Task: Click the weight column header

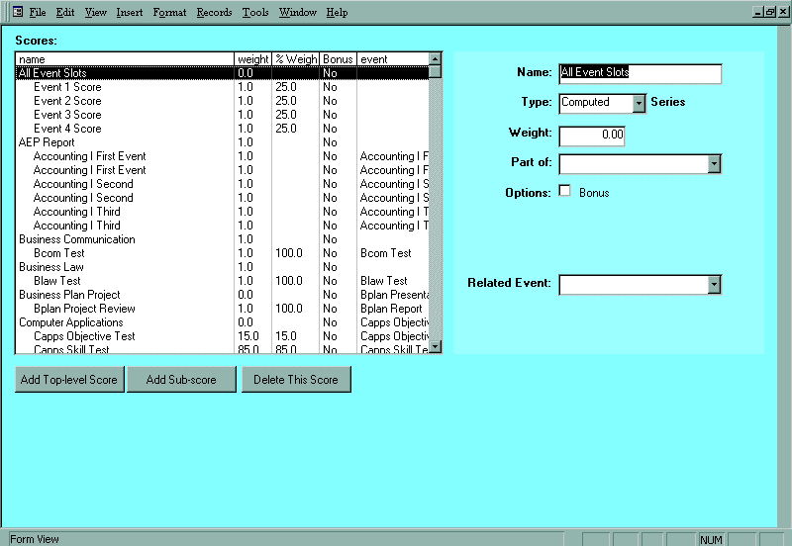Action: pos(253,59)
